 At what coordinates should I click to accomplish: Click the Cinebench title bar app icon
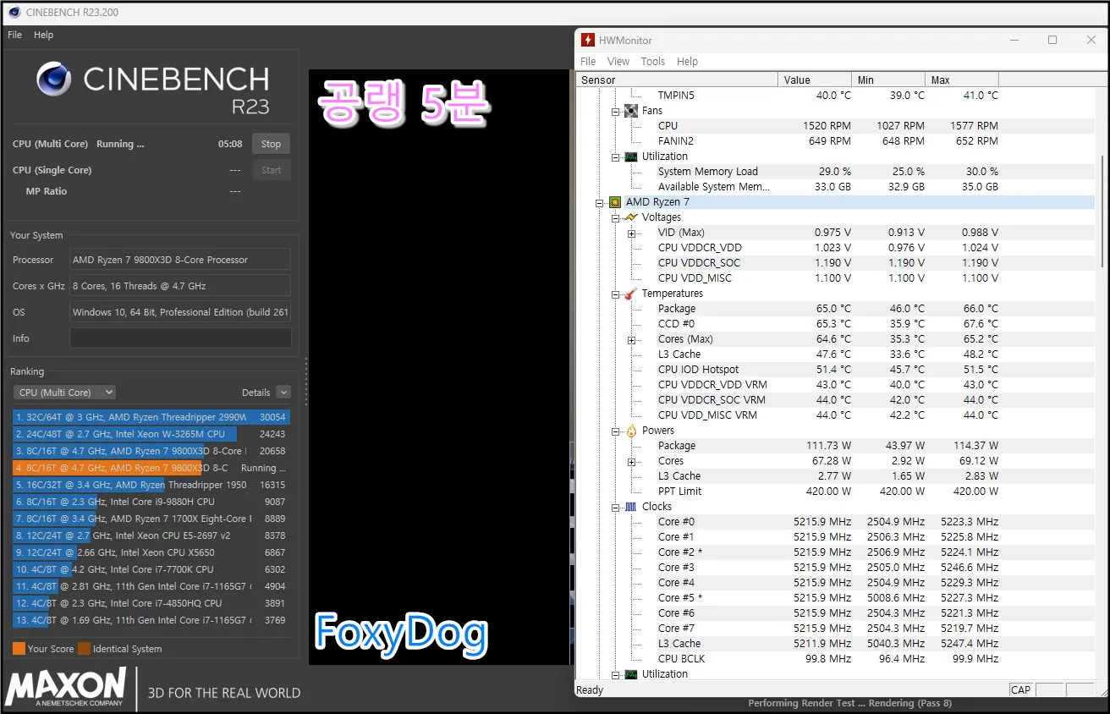14,13
